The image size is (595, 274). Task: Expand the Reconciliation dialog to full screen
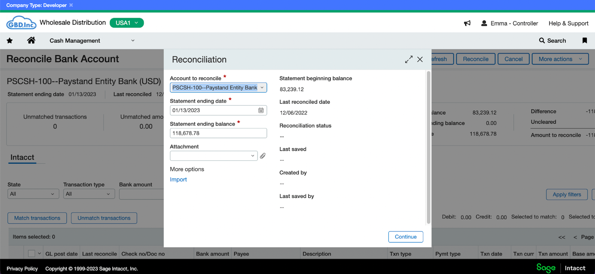tap(409, 59)
